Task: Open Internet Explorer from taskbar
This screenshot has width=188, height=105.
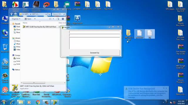Action: click(12, 102)
